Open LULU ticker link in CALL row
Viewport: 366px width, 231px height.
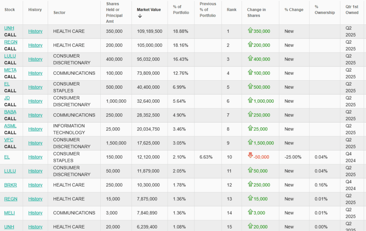[x=10, y=56]
